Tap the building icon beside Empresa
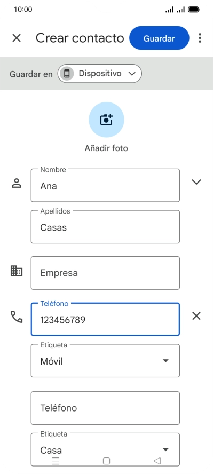This screenshot has width=213, height=474. click(x=17, y=271)
